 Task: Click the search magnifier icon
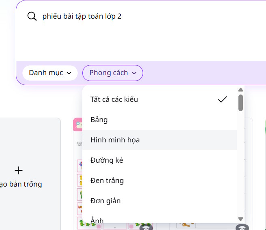(x=32, y=16)
